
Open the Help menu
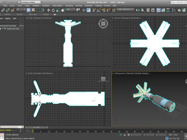point(114,6)
